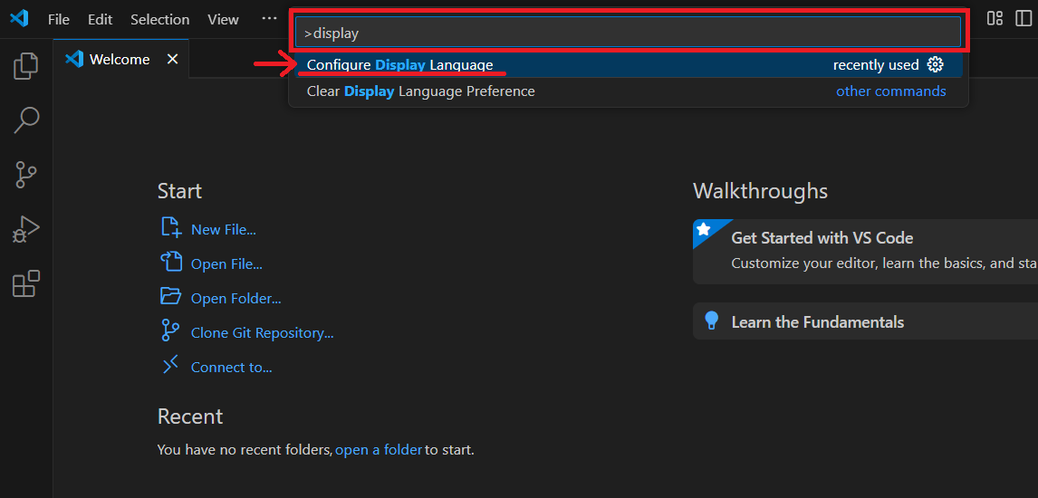Open the Source Control view icon

(26, 176)
